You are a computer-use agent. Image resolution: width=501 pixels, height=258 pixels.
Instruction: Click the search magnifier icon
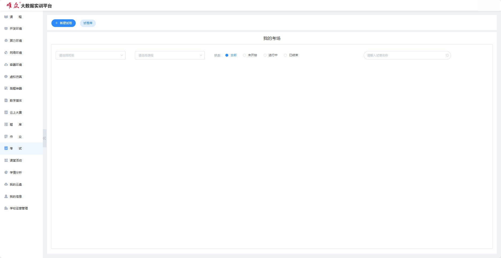pos(447,55)
